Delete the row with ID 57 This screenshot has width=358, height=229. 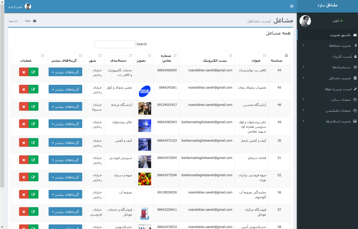24,212
